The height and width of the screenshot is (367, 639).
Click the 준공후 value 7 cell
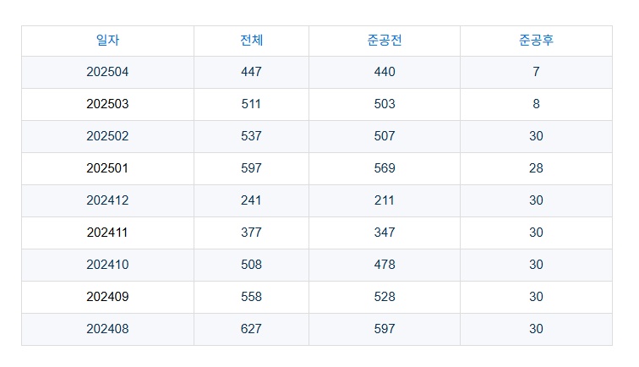pyautogui.click(x=536, y=73)
